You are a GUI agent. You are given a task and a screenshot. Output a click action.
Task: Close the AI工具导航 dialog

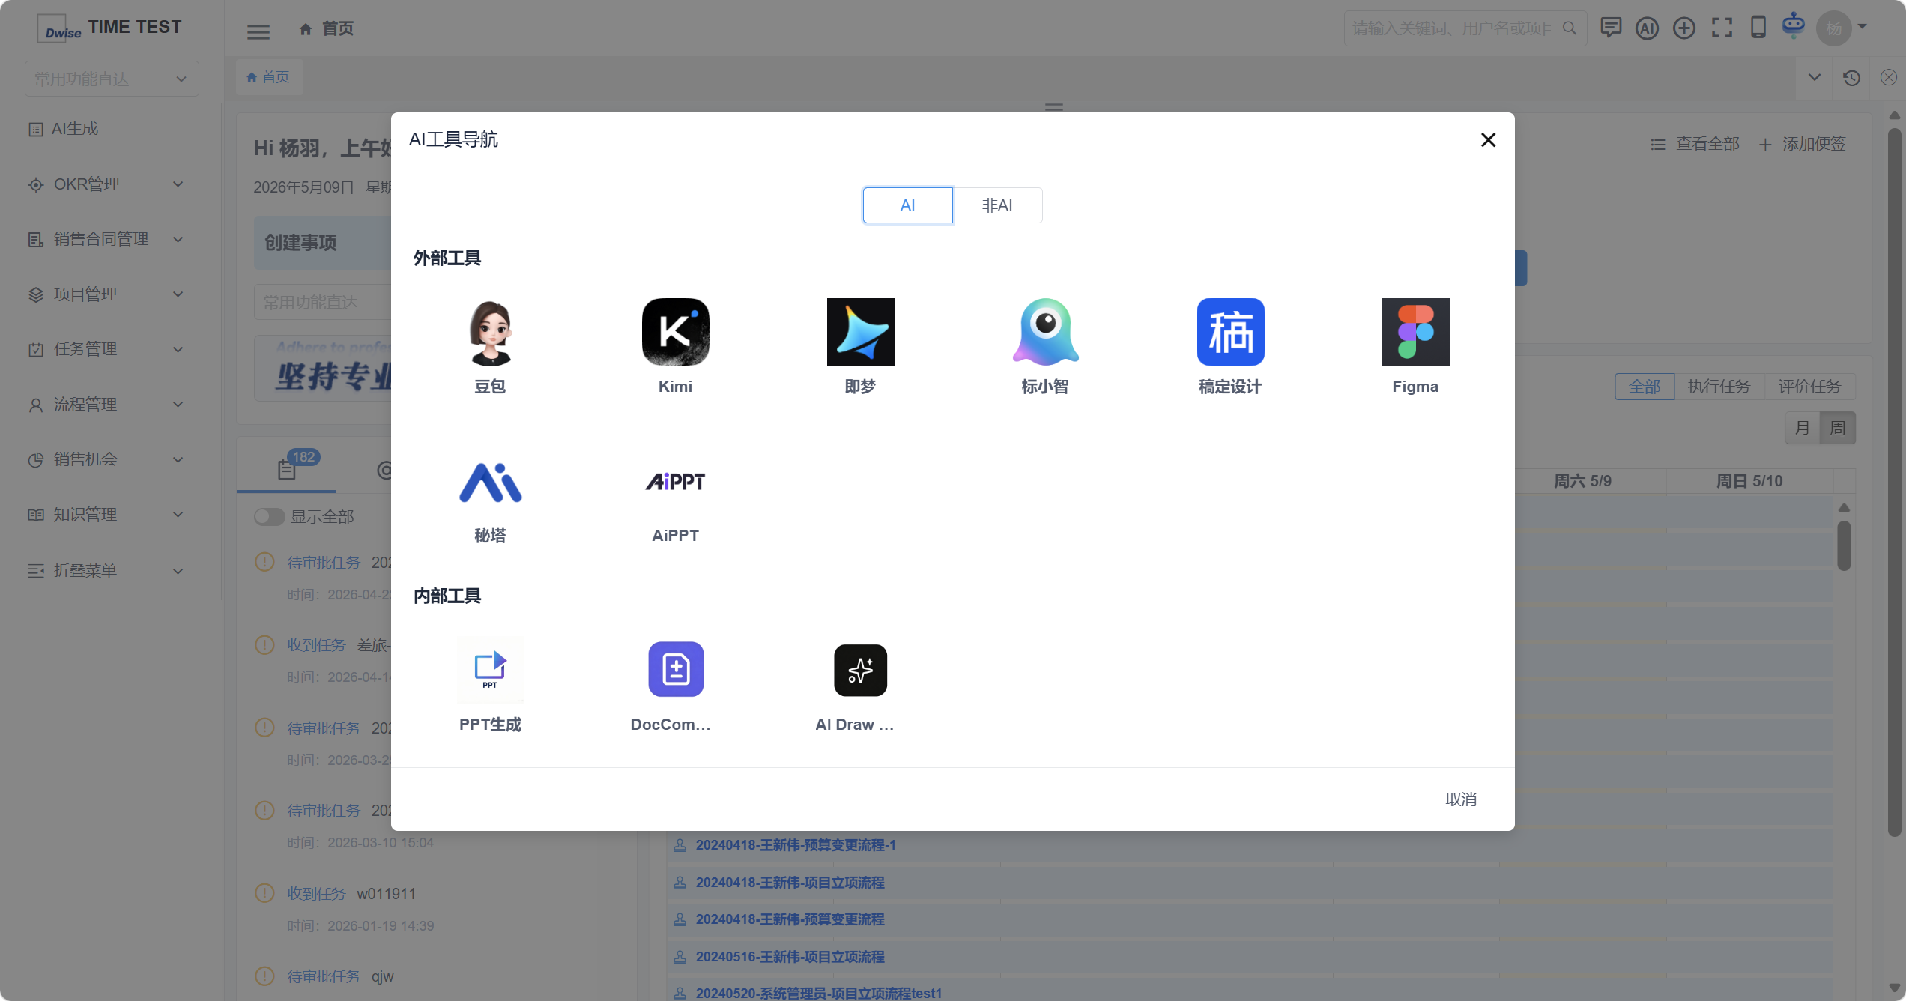[x=1488, y=140]
